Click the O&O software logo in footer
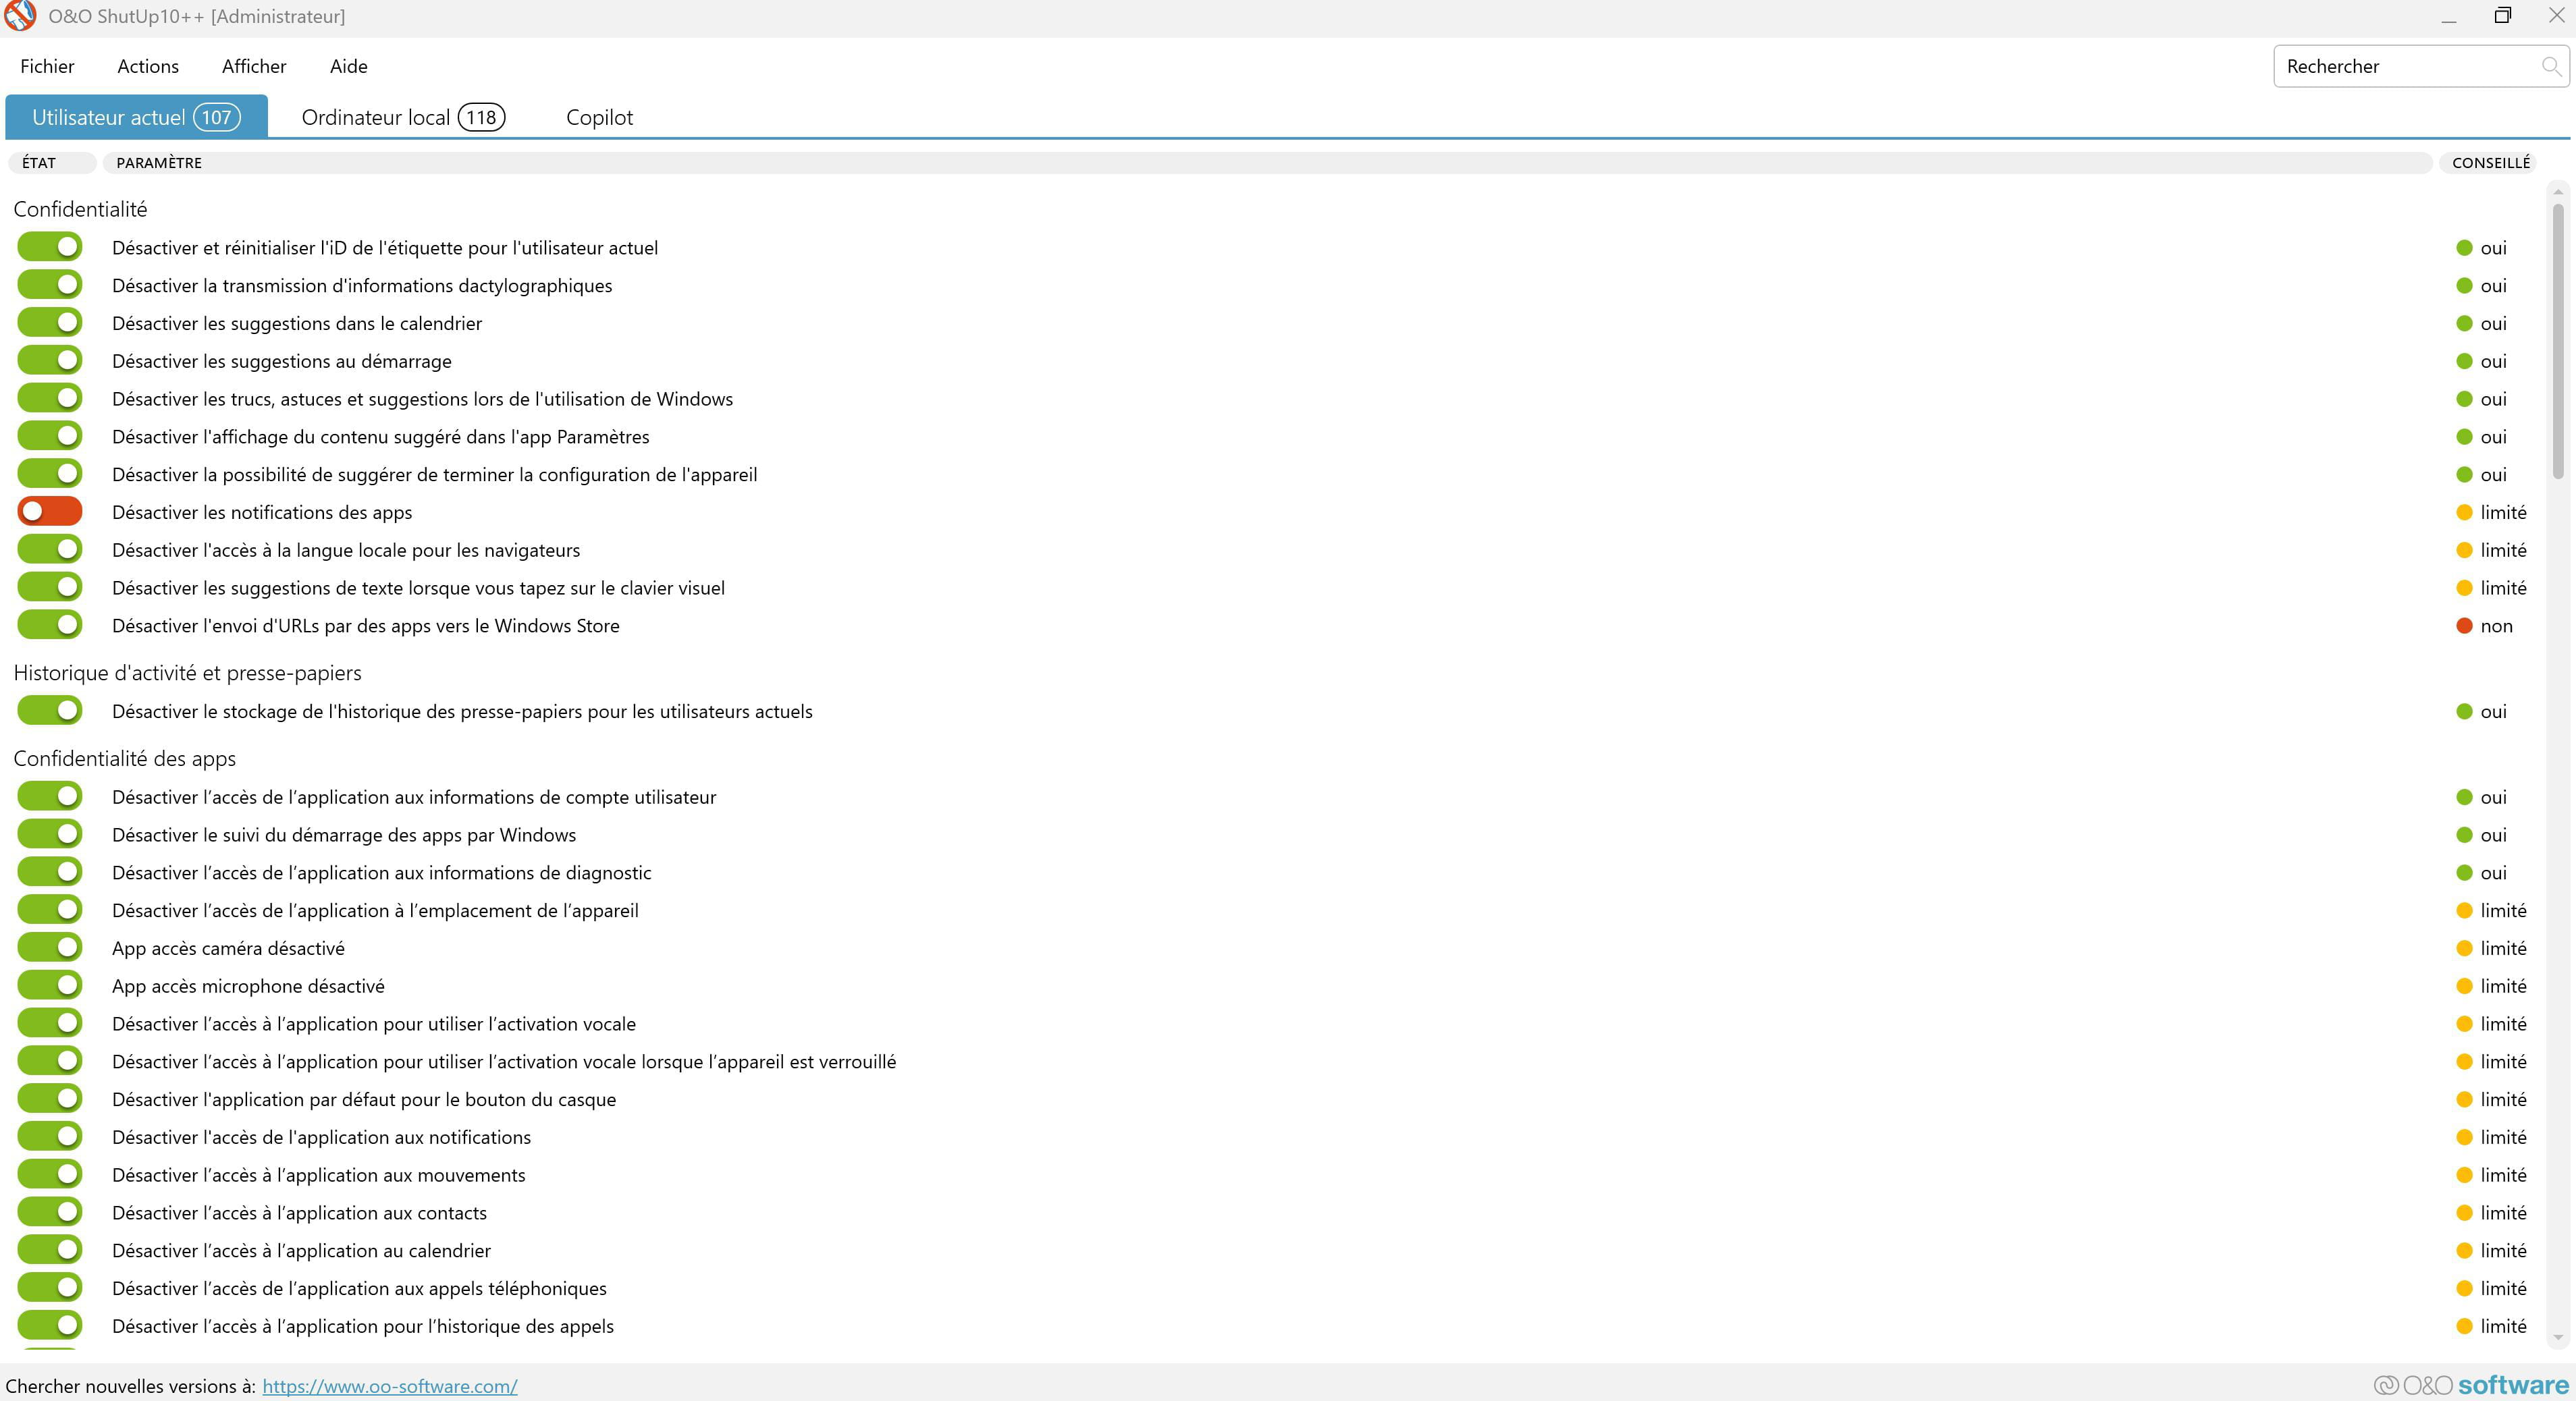 tap(2470, 1385)
